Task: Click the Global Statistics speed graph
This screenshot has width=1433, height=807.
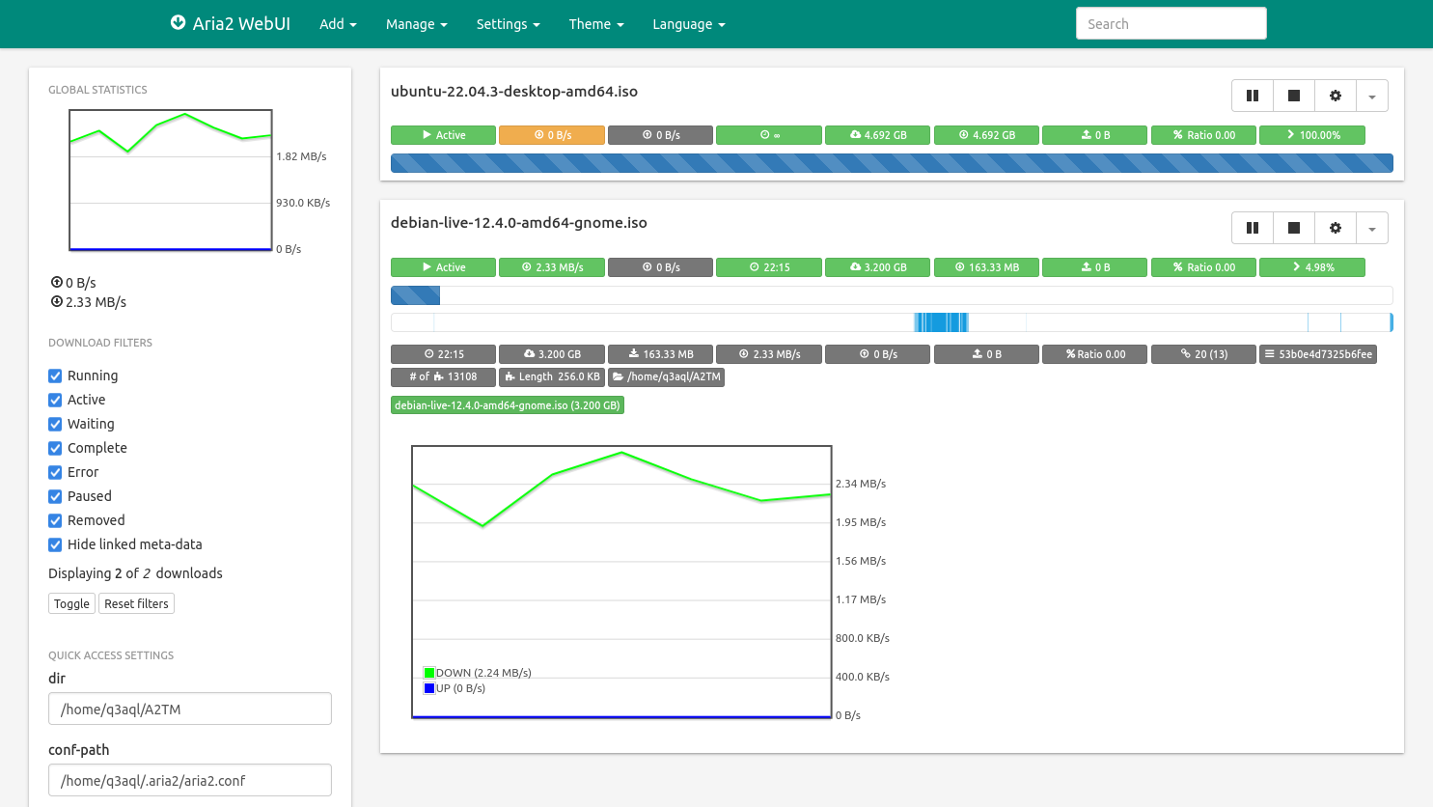Action: 171,180
